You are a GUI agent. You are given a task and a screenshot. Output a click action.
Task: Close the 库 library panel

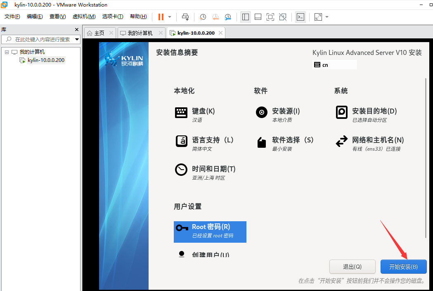(x=77, y=30)
